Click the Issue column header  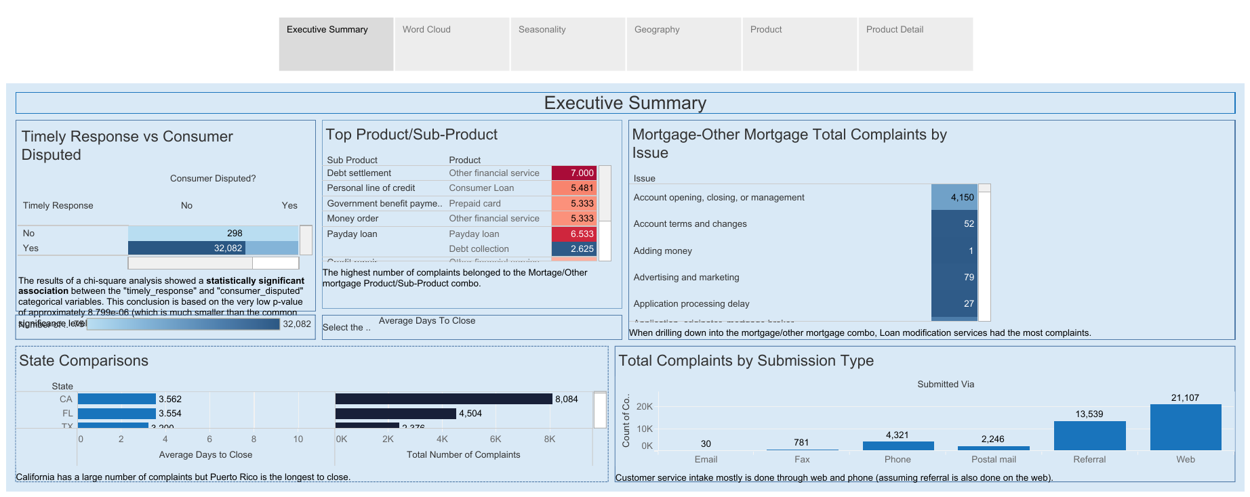644,178
